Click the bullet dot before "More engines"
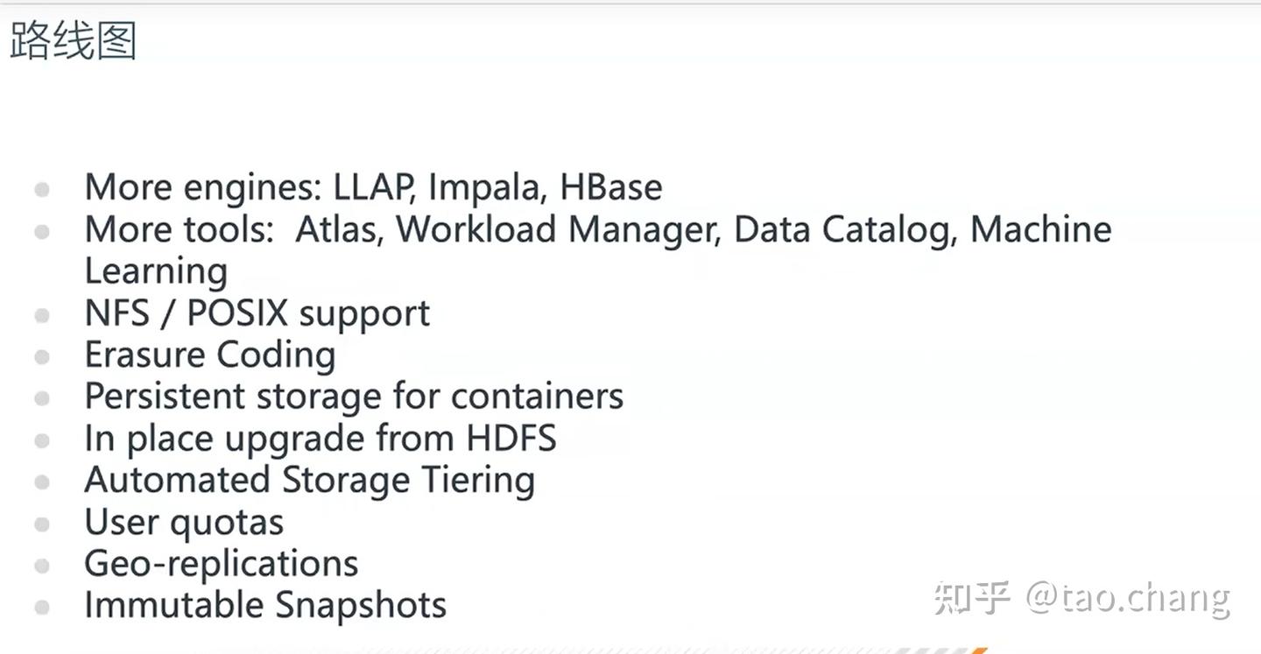This screenshot has width=1261, height=654. click(42, 189)
